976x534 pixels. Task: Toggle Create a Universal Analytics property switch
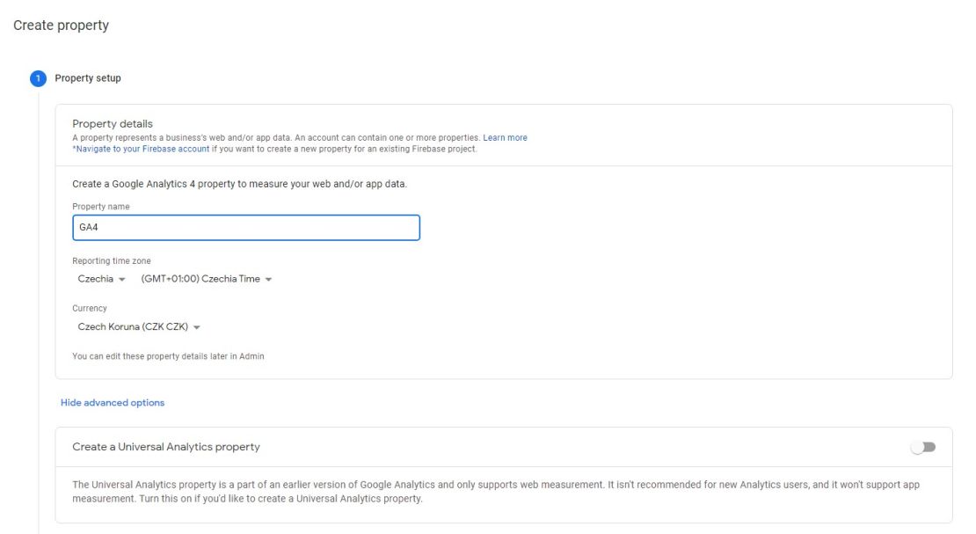coord(923,447)
